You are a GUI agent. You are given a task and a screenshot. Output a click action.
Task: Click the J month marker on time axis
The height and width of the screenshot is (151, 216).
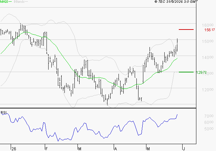coord(184,149)
